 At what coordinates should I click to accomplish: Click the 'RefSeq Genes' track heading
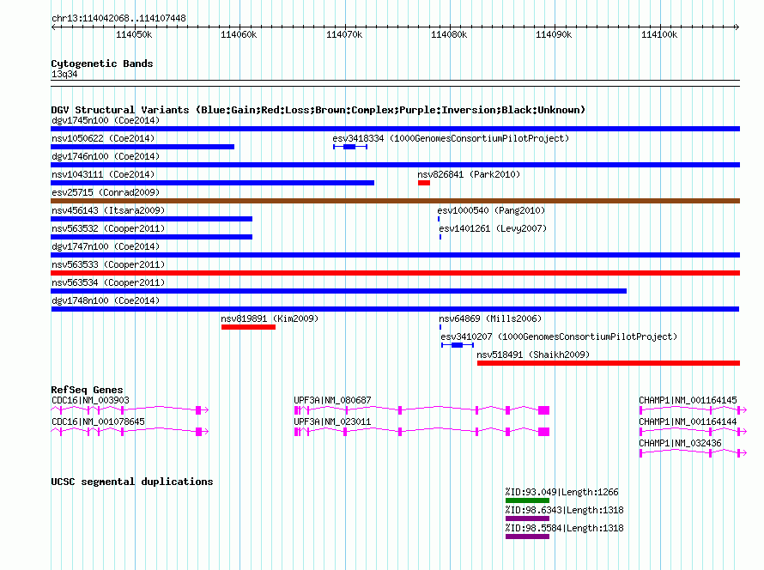(x=87, y=390)
